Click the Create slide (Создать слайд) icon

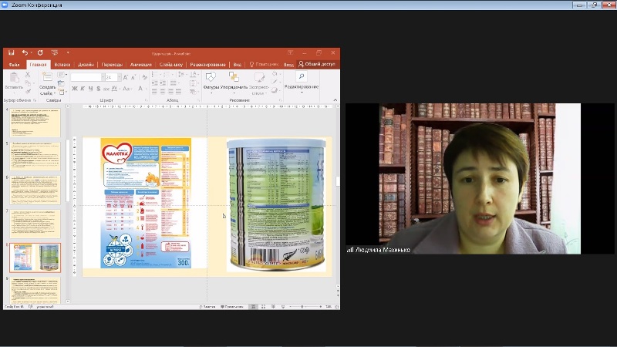tap(47, 78)
